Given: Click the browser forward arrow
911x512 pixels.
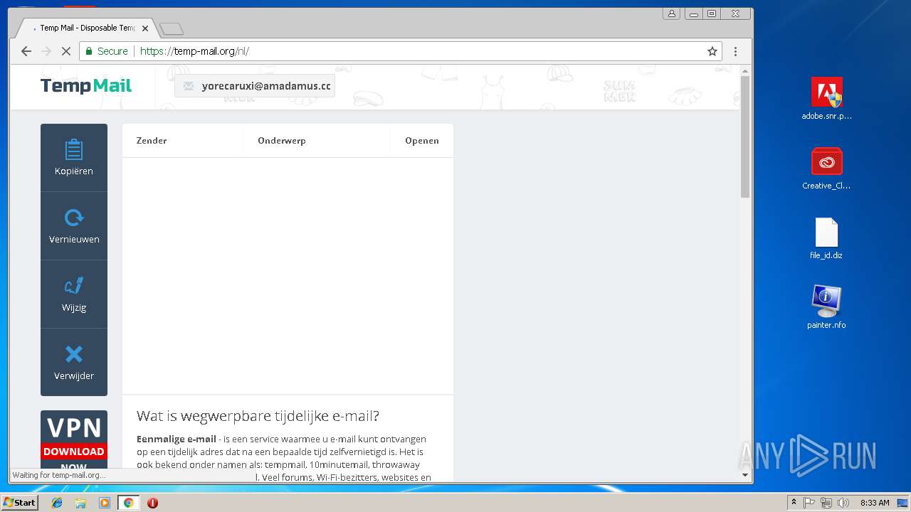Looking at the screenshot, I should [x=46, y=51].
